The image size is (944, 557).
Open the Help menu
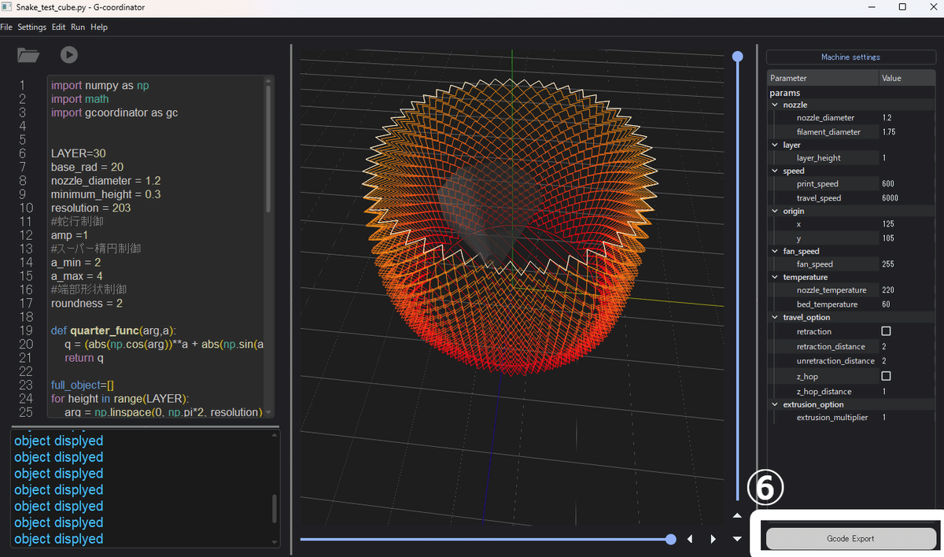click(x=99, y=27)
